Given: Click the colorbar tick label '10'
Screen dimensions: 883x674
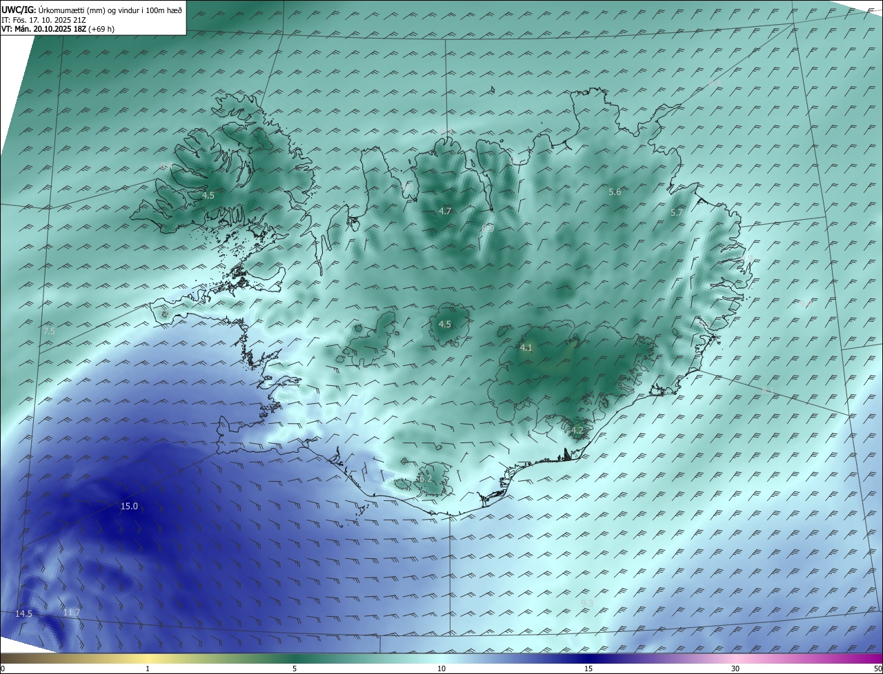Looking at the screenshot, I should click(441, 668).
